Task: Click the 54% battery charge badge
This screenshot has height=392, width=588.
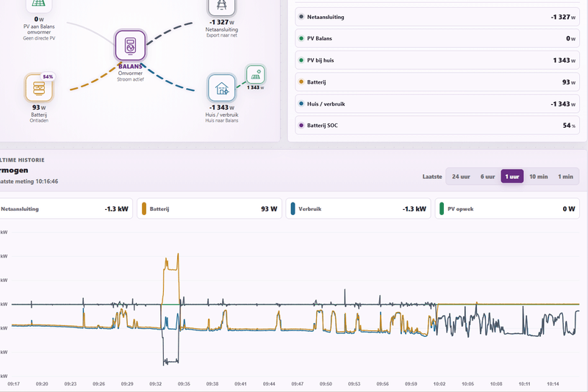Action: pos(48,76)
